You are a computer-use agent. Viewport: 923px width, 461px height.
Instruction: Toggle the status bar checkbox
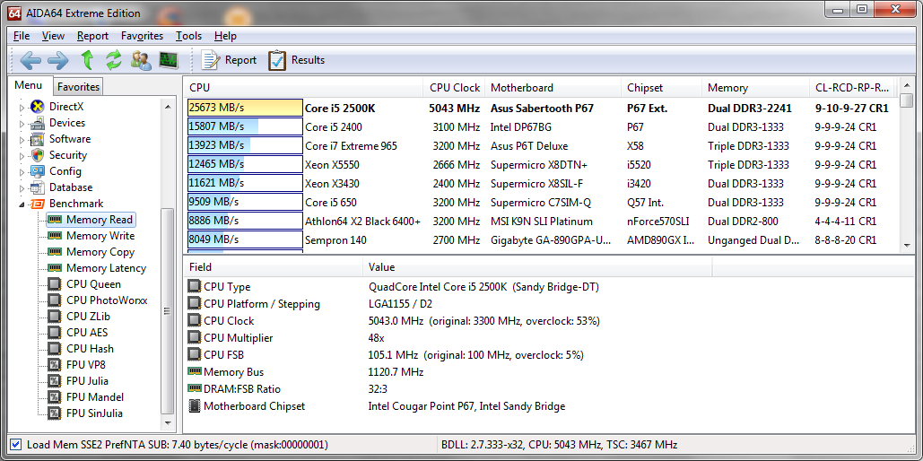tap(16, 445)
